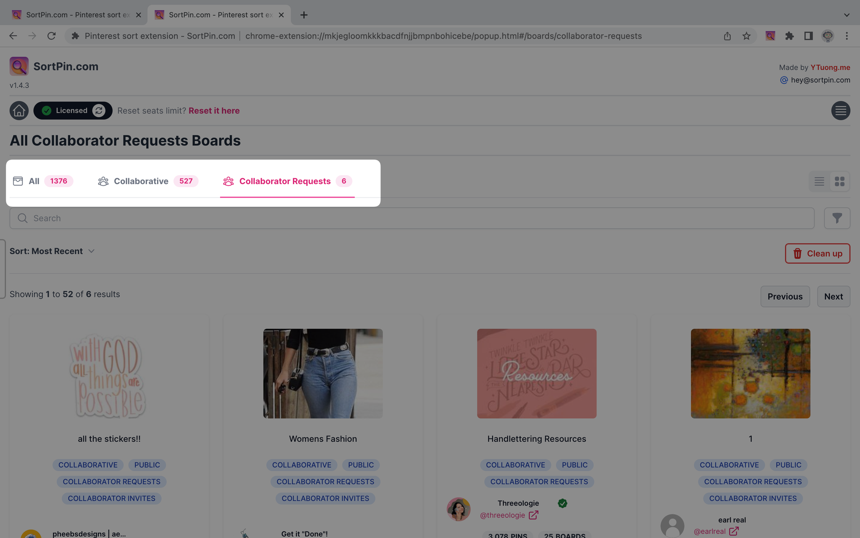Close the active SortPin tab
The width and height of the screenshot is (860, 538).
[281, 15]
